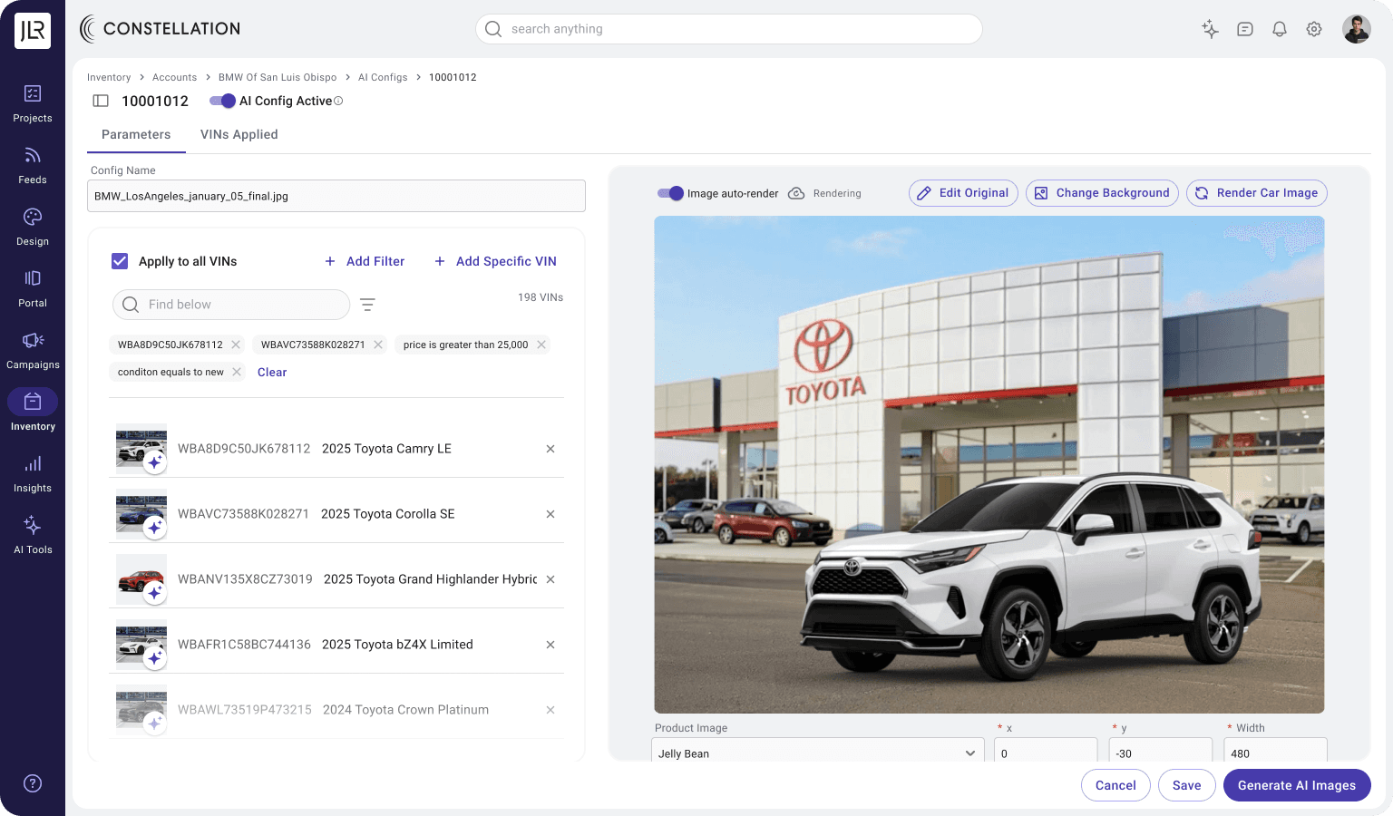This screenshot has height=816, width=1393.
Task: Toggle the Image auto-render switch
Action: 670,193
